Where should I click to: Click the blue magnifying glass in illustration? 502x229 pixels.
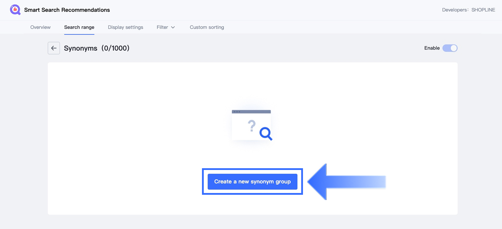point(265,133)
